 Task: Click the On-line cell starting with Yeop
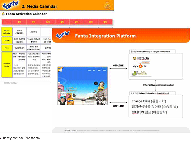point(34,40)
